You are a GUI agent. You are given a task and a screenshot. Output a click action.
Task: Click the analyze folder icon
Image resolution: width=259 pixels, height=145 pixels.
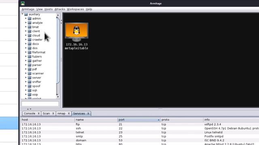pos(30,23)
